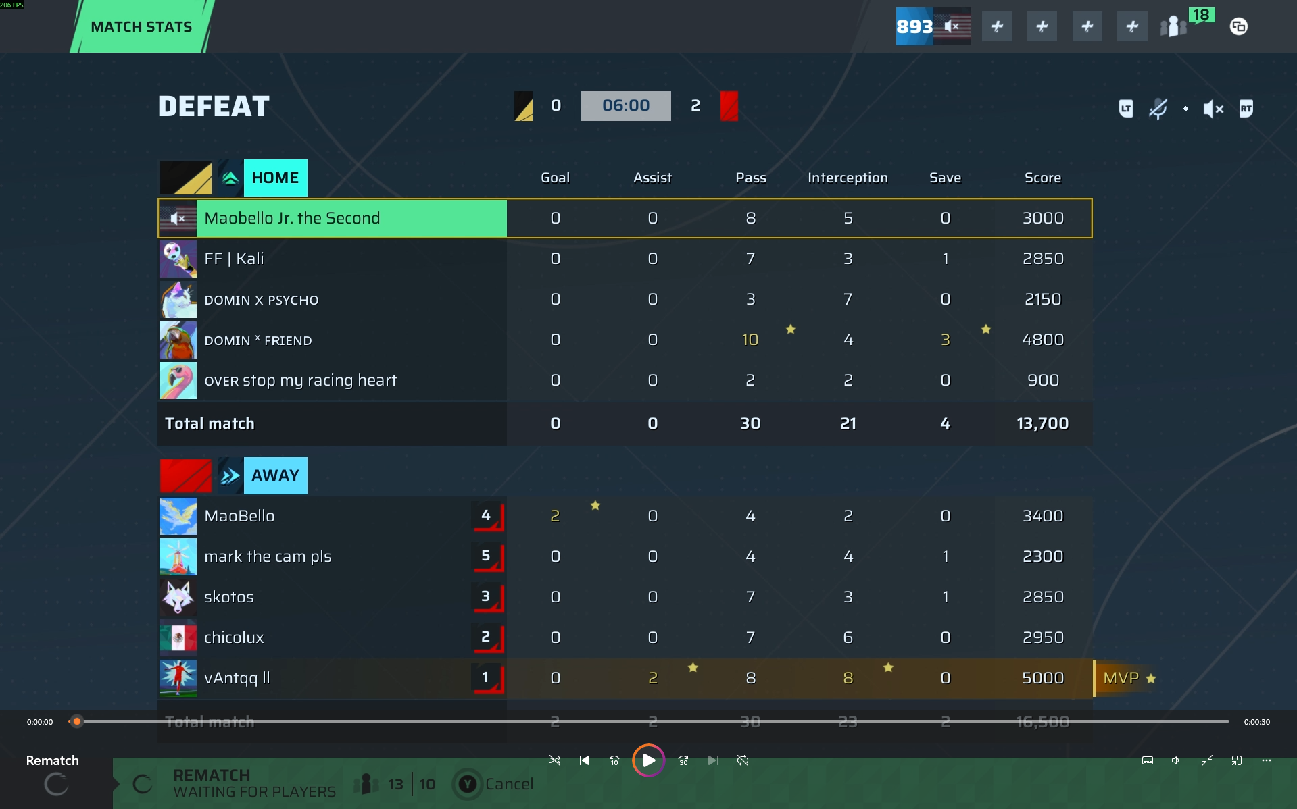This screenshot has width=1297, height=809.
Task: Select the Maobello Jr. the Second name
Action: 292,218
